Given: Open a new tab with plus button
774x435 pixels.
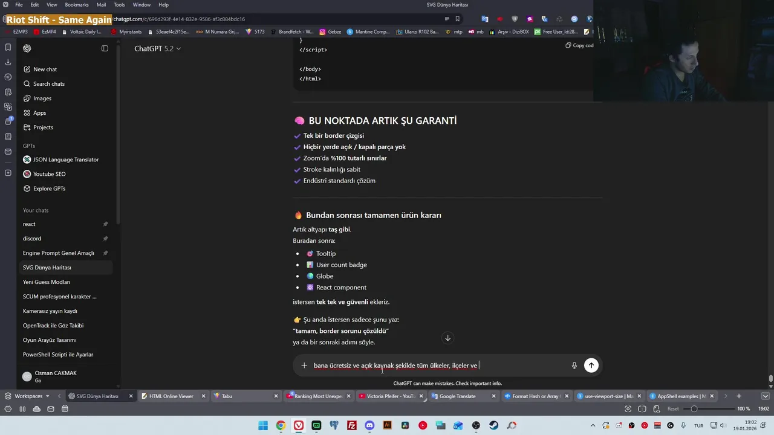Looking at the screenshot, I should tap(738, 396).
